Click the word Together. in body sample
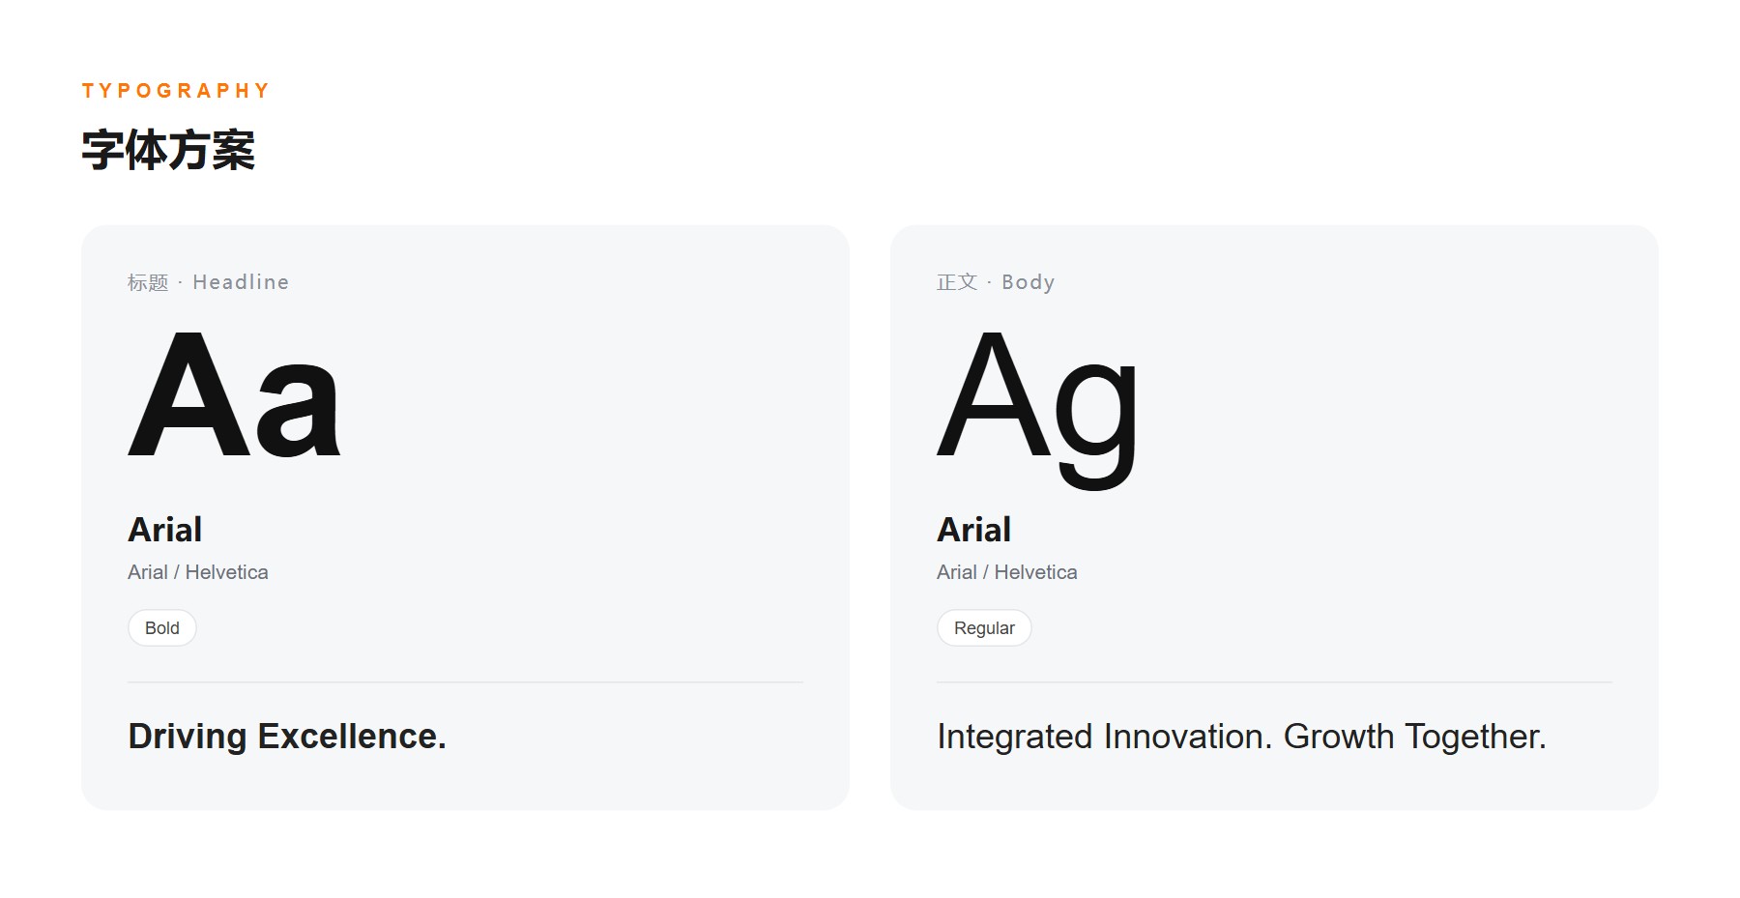The image size is (1740, 898). (x=1475, y=737)
